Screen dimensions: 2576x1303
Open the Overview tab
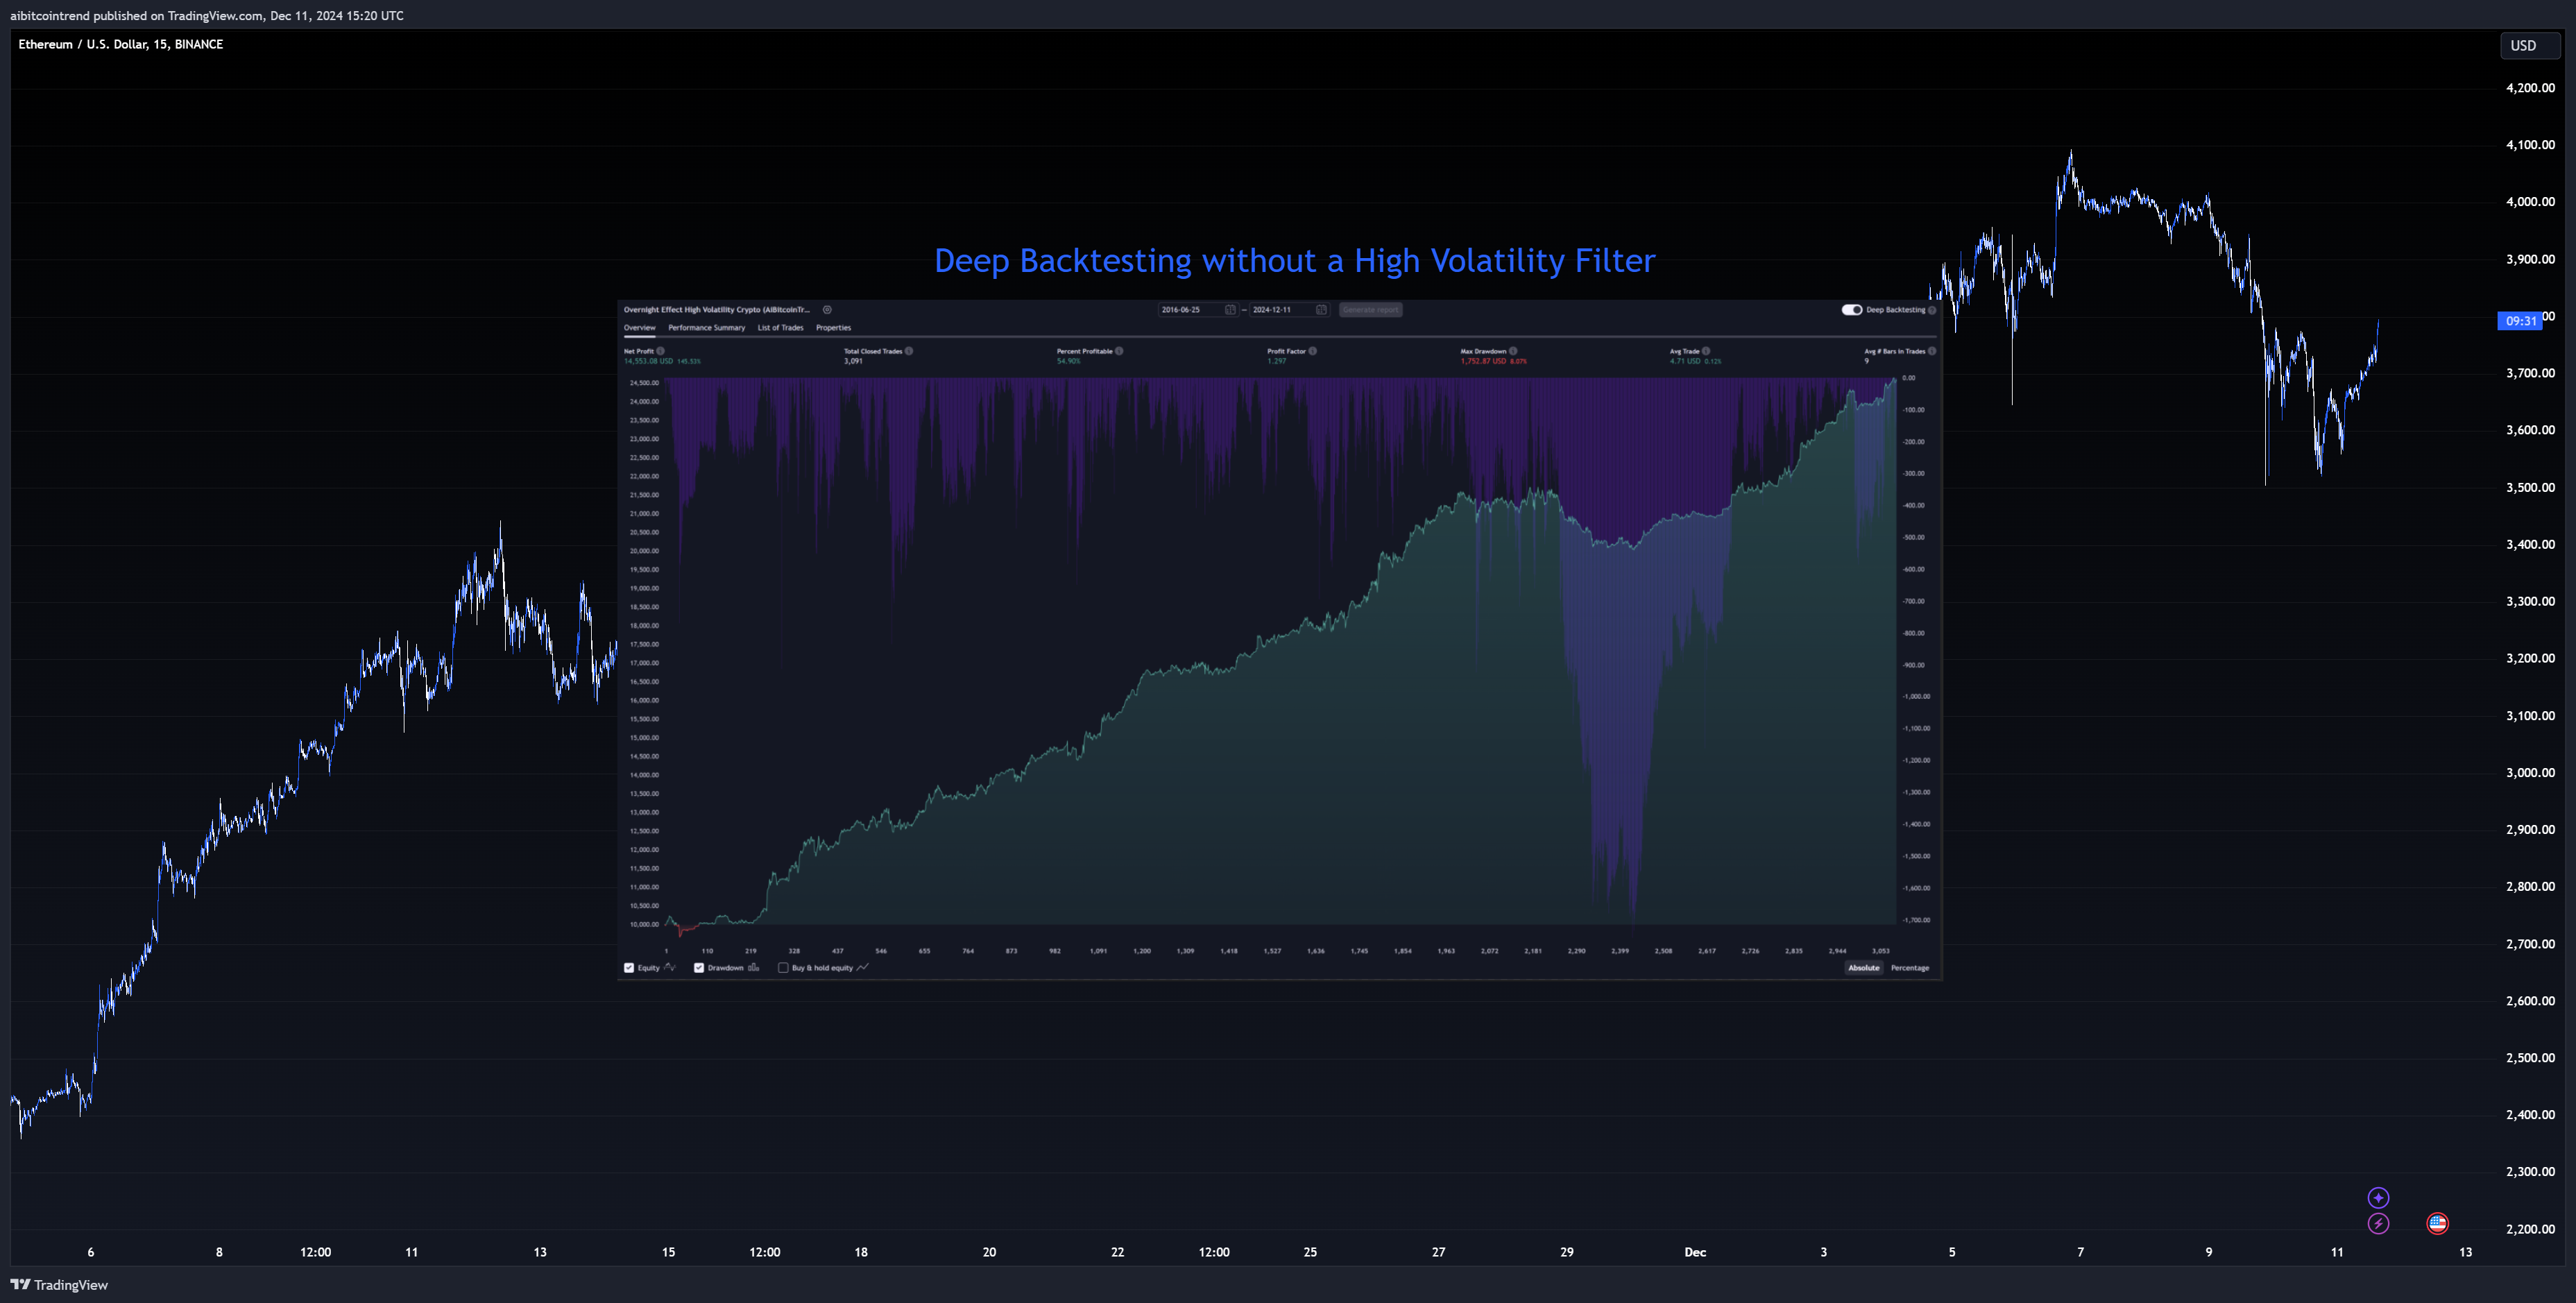point(640,328)
